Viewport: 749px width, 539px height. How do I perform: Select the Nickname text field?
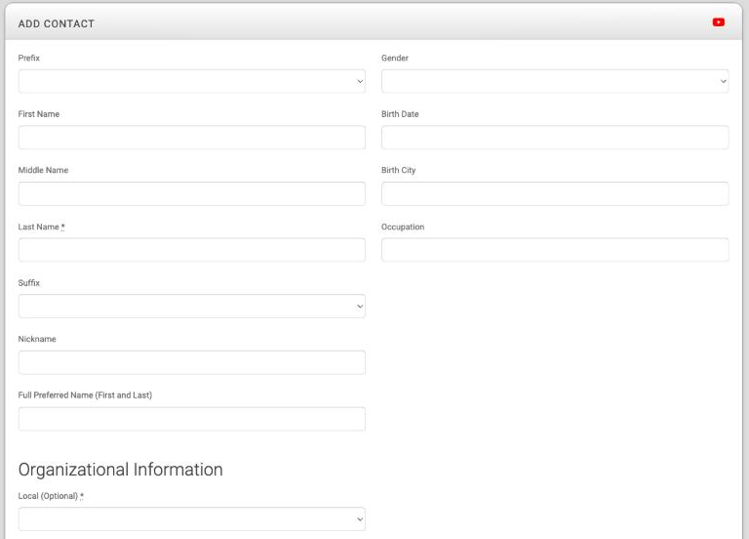coord(191,362)
